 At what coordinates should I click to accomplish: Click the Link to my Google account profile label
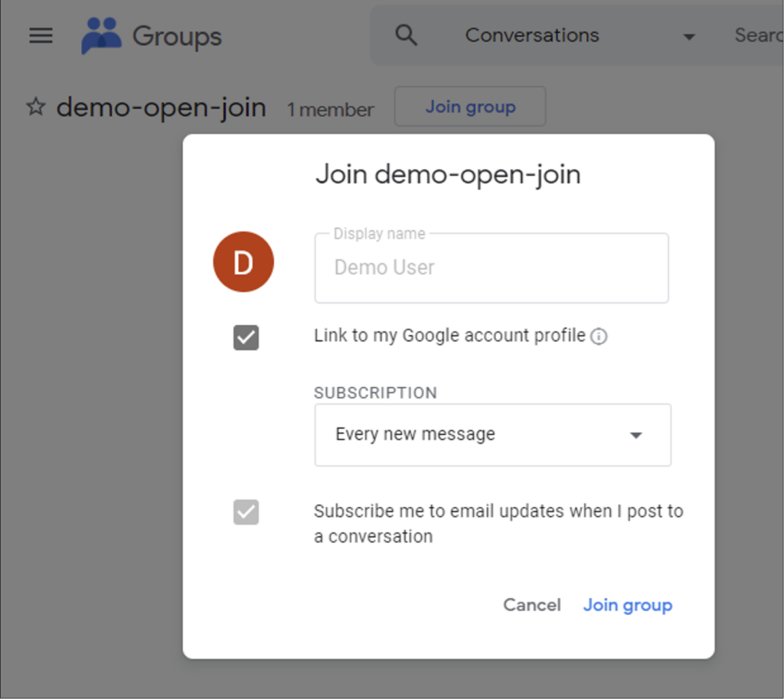coord(449,336)
